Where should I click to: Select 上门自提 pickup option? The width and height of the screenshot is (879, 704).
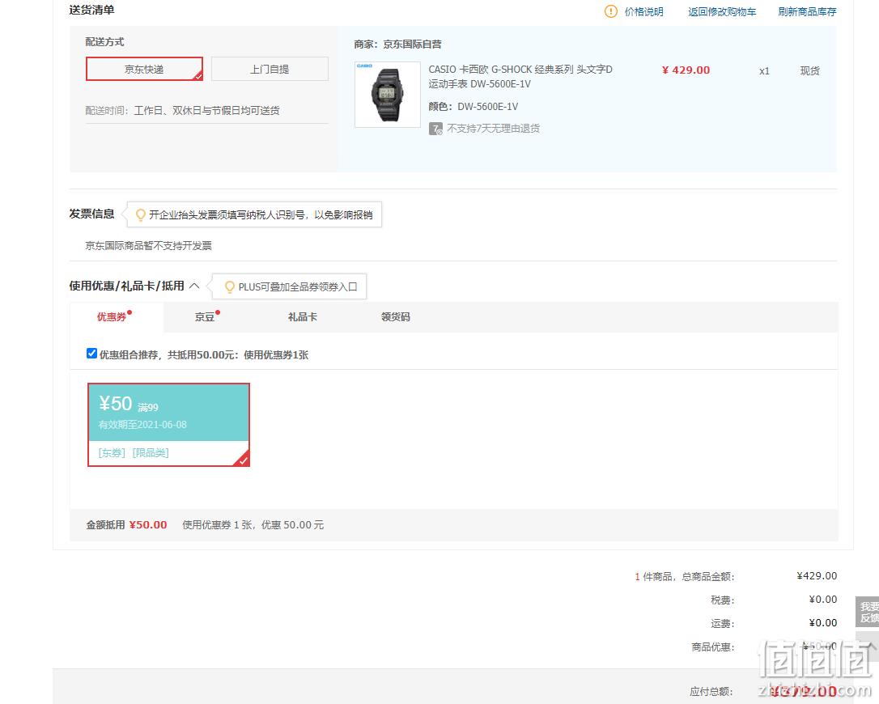coord(270,69)
